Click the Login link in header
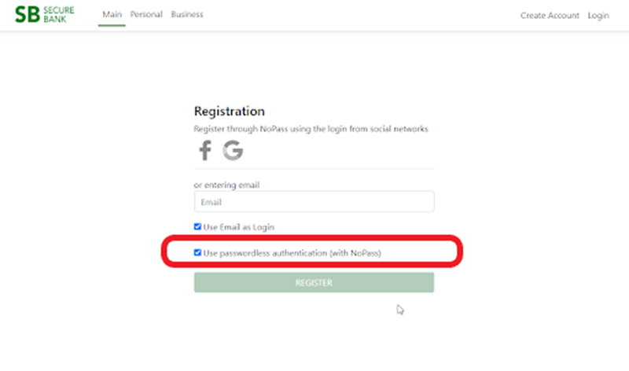The width and height of the screenshot is (629, 371). click(598, 16)
